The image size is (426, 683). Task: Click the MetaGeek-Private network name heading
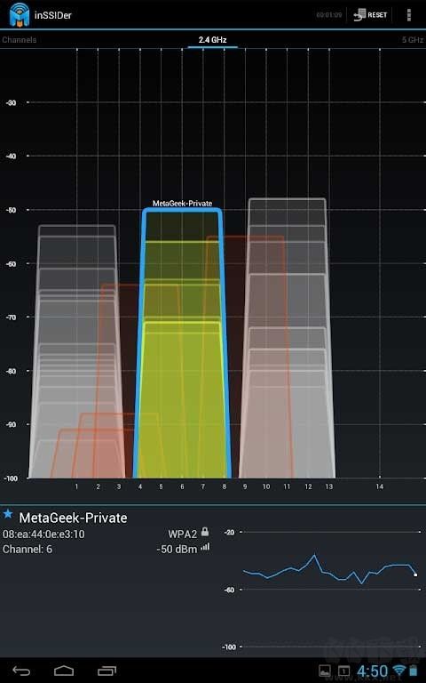point(73,518)
